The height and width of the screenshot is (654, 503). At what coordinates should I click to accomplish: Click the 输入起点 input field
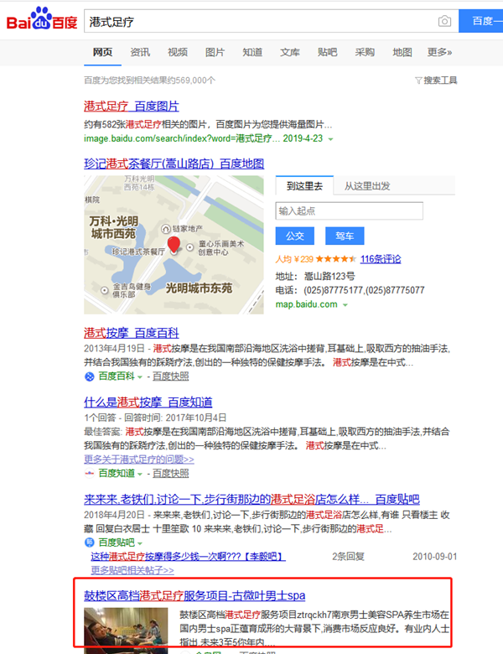[349, 210]
